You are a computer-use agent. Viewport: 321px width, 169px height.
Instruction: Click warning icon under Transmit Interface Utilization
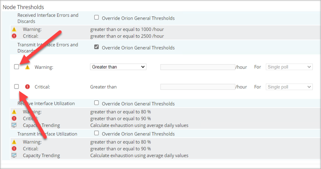pyautogui.click(x=14, y=142)
